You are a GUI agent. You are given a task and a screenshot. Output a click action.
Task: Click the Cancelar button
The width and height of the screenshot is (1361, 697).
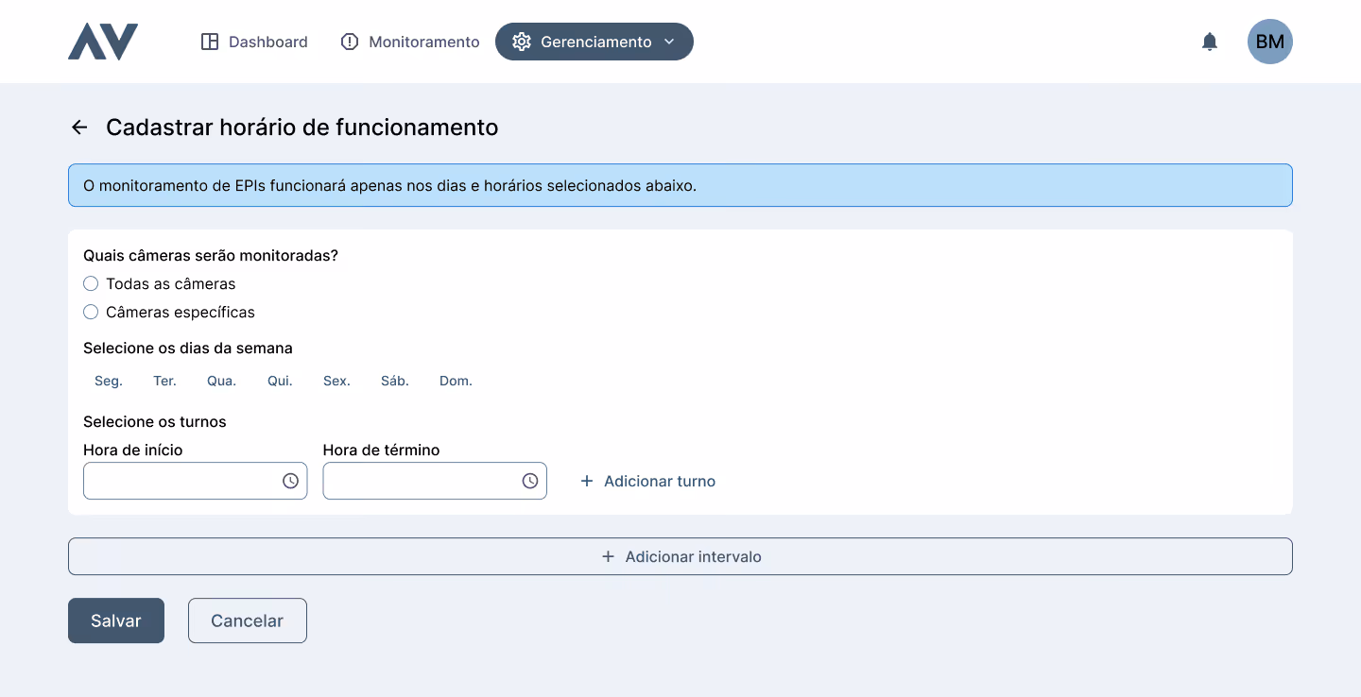(248, 620)
